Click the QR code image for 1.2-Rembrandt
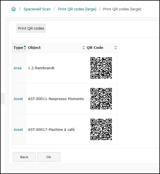 pyautogui.click(x=101, y=68)
